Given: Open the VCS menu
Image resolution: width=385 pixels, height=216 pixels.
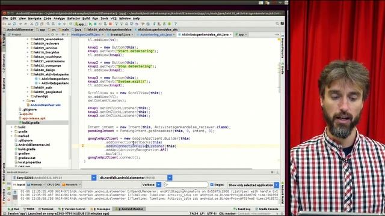Looking at the screenshot, I should click(114, 19).
